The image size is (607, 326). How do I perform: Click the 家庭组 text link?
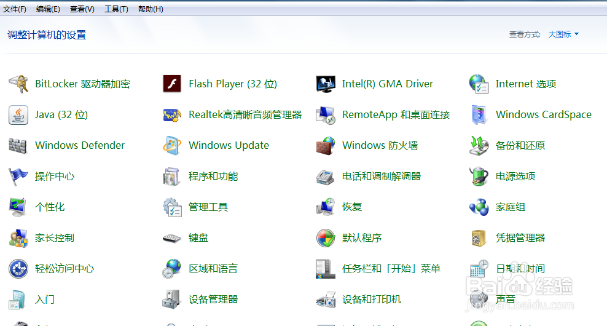(x=510, y=207)
